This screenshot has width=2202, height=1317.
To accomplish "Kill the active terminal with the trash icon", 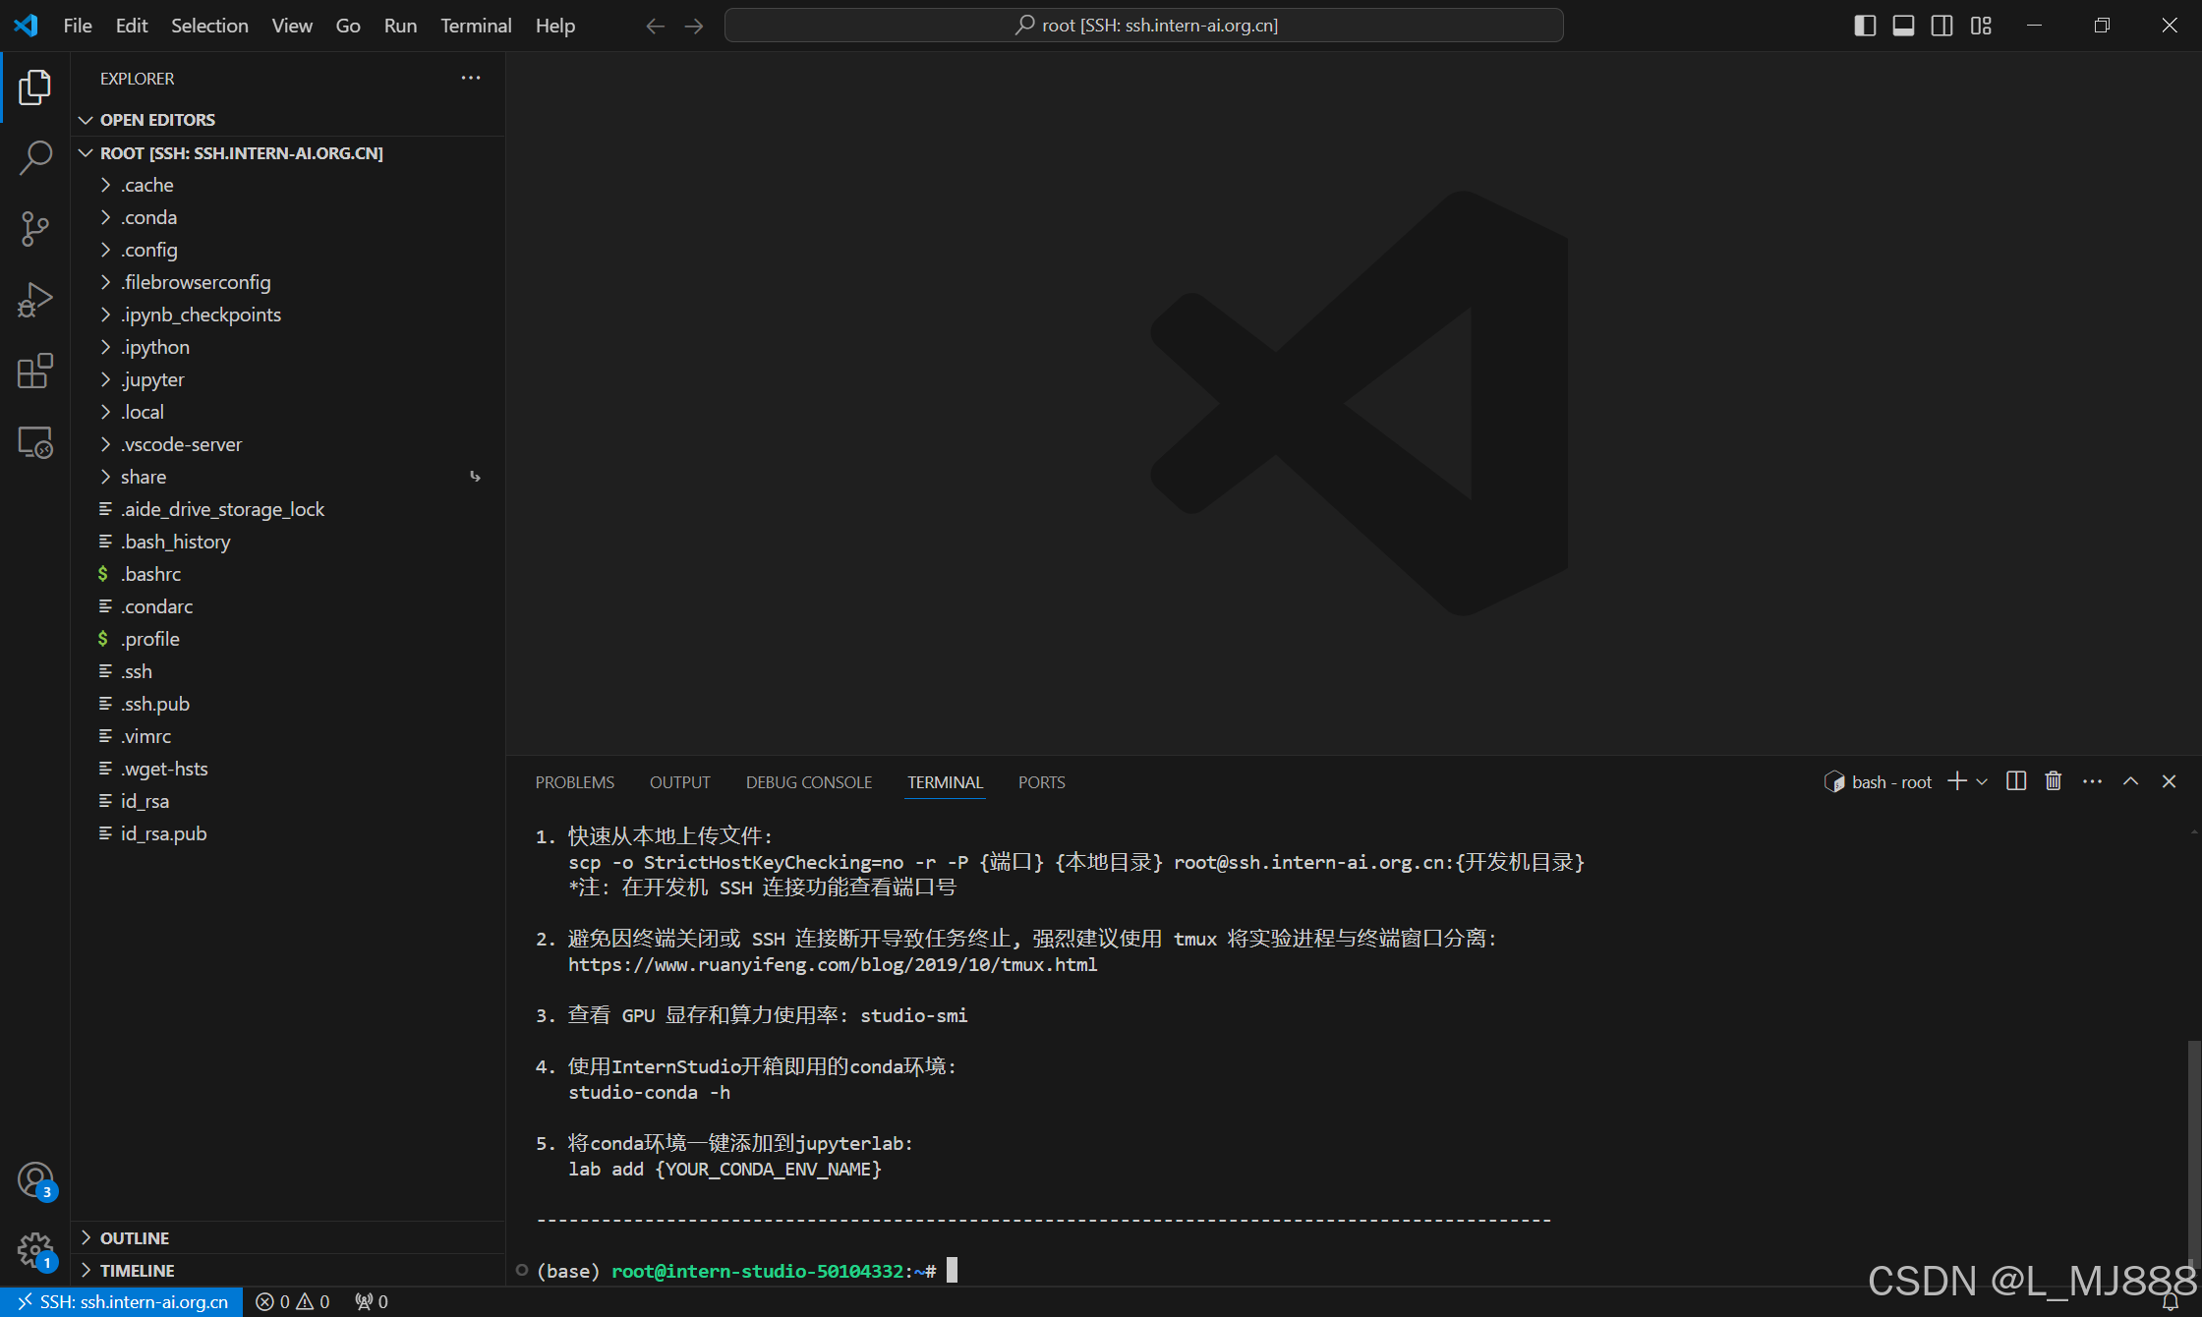I will point(2054,780).
